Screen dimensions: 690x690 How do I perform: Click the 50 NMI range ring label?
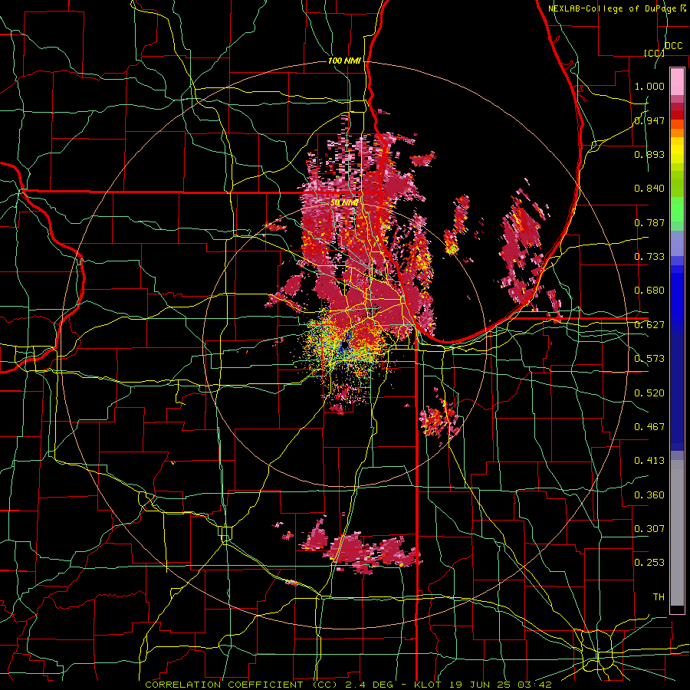pyautogui.click(x=344, y=203)
